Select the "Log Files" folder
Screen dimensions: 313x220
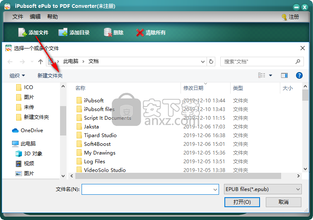[91, 161]
